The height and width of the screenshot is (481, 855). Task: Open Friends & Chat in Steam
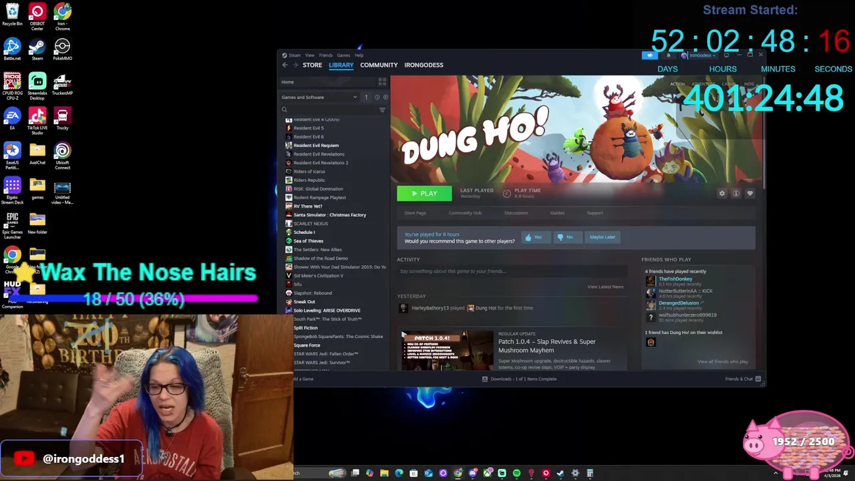click(x=742, y=379)
